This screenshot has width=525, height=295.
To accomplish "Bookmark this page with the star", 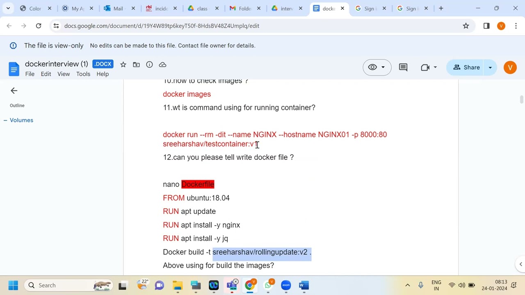I will pos(466,26).
